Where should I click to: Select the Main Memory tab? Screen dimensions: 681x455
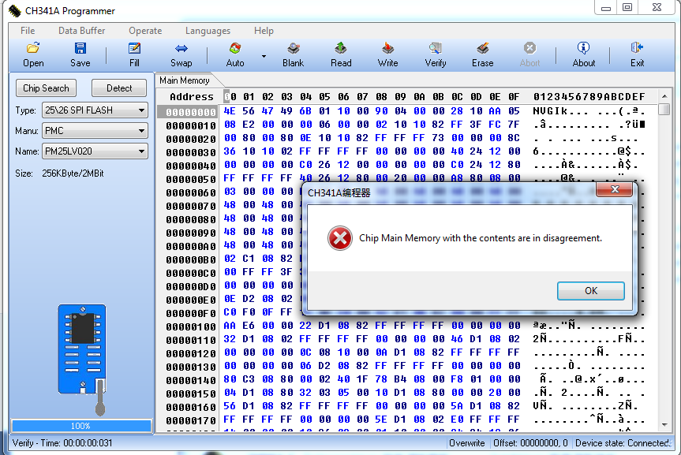point(185,80)
